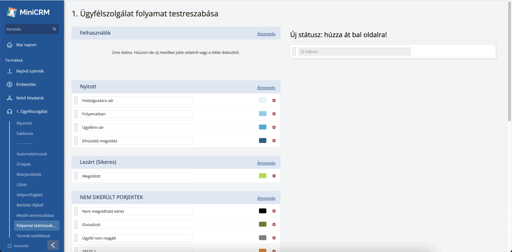Click the Kevesebb collapse icon
Viewport: 512px width, 252px height.
tap(10, 246)
